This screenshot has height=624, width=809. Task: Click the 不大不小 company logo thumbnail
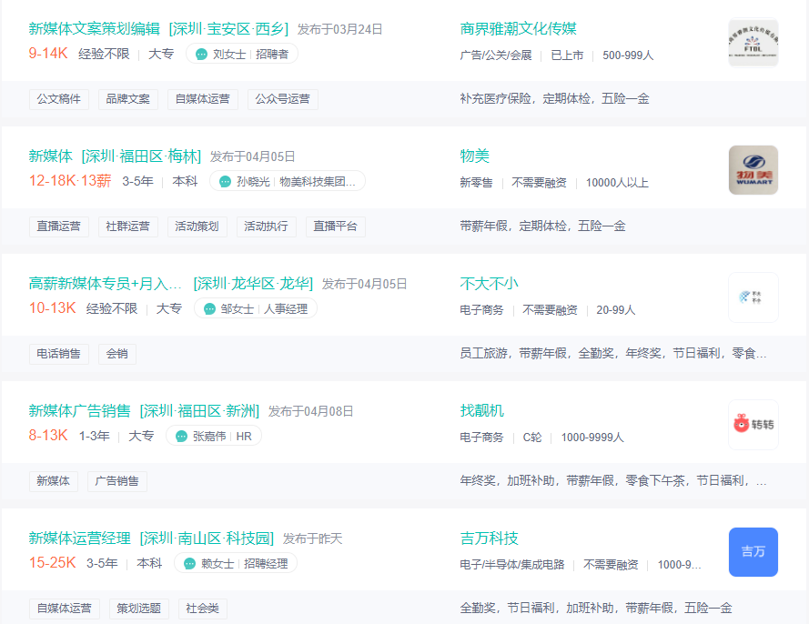(753, 297)
